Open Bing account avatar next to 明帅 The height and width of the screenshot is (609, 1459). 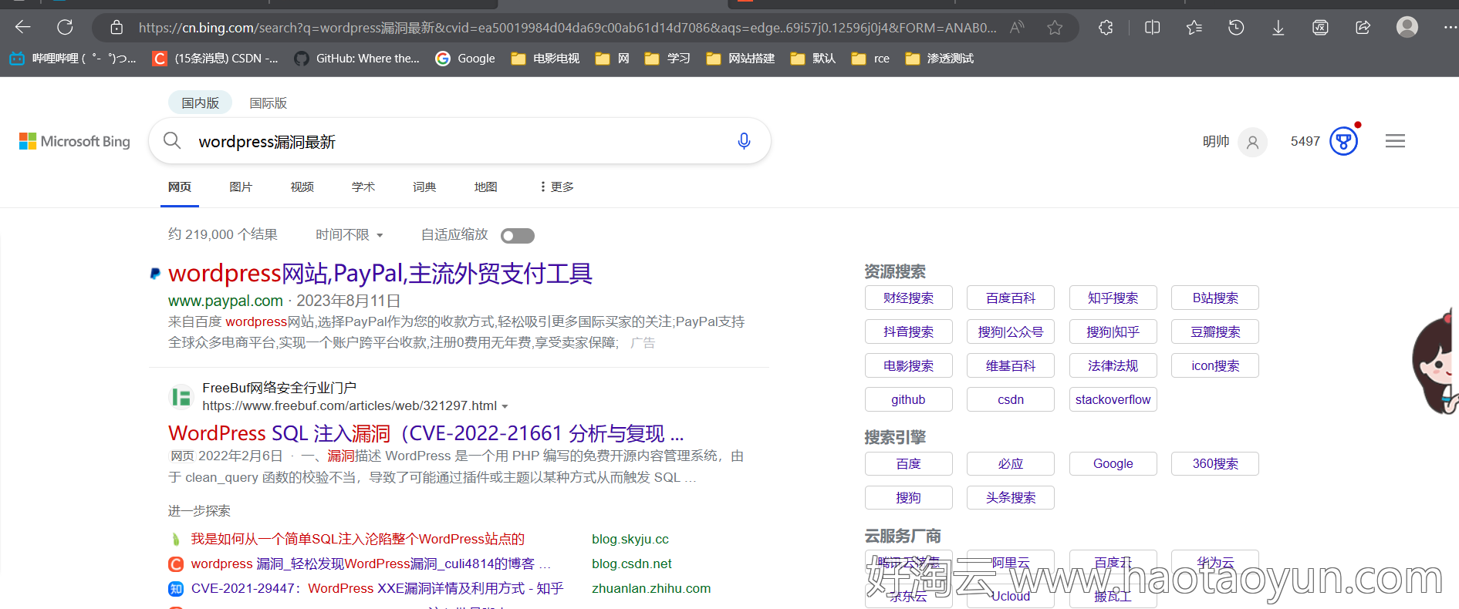point(1252,142)
